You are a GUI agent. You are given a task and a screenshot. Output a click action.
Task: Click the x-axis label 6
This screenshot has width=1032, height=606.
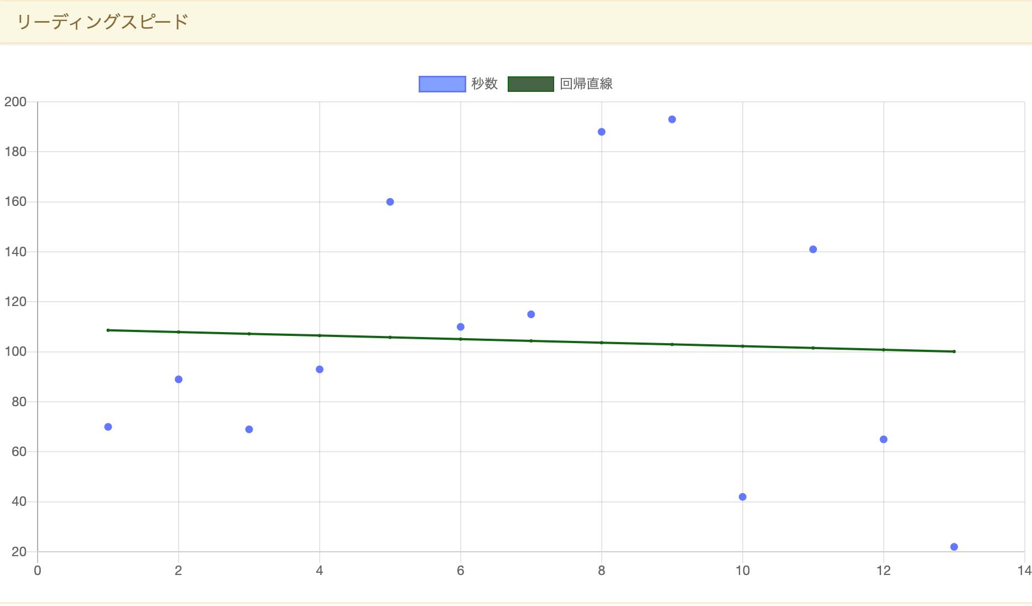click(x=461, y=571)
